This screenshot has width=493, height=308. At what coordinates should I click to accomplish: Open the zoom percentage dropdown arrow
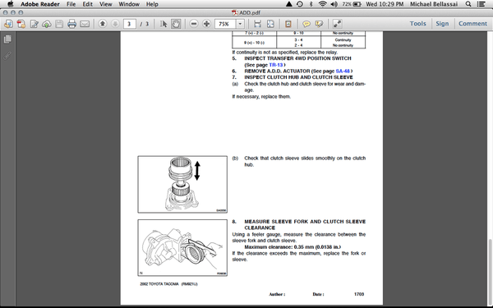240,24
